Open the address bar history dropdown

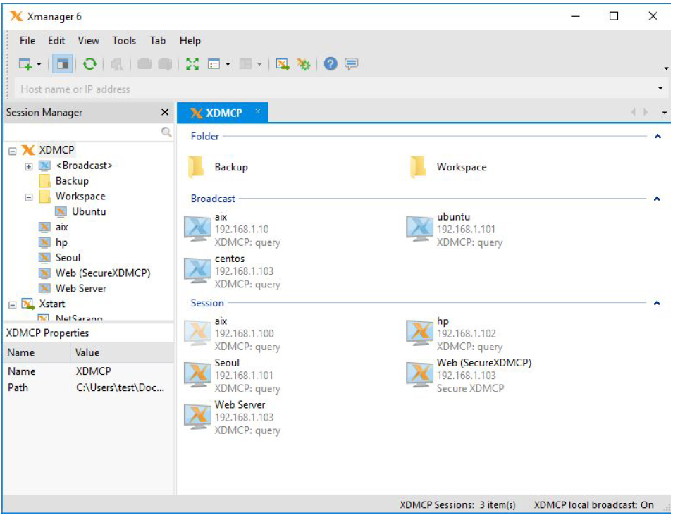[x=660, y=88]
